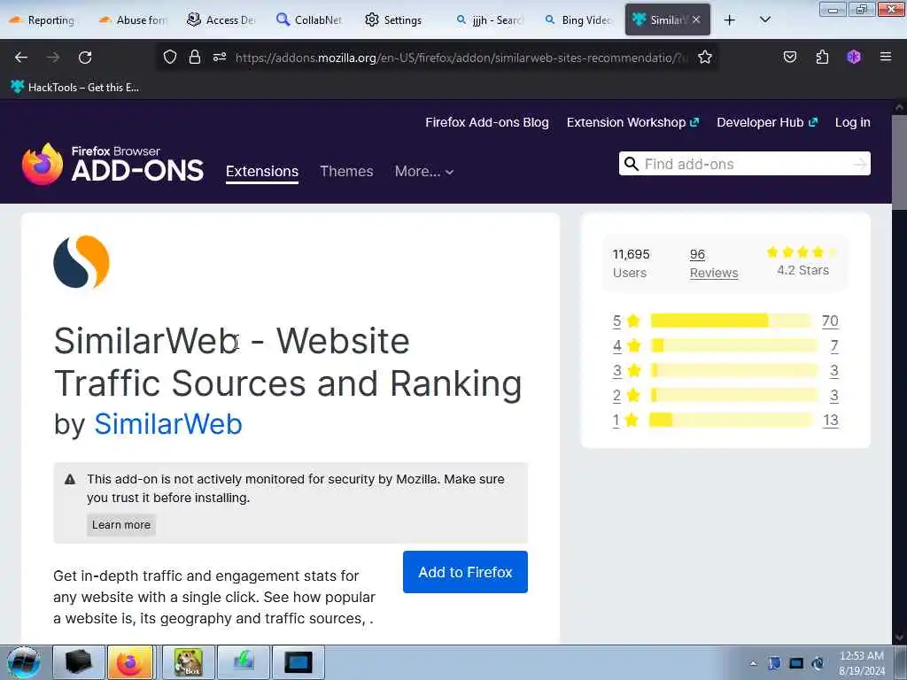Click Firefox icon in the taskbar
Image resolution: width=907 pixels, height=680 pixels.
[130, 662]
